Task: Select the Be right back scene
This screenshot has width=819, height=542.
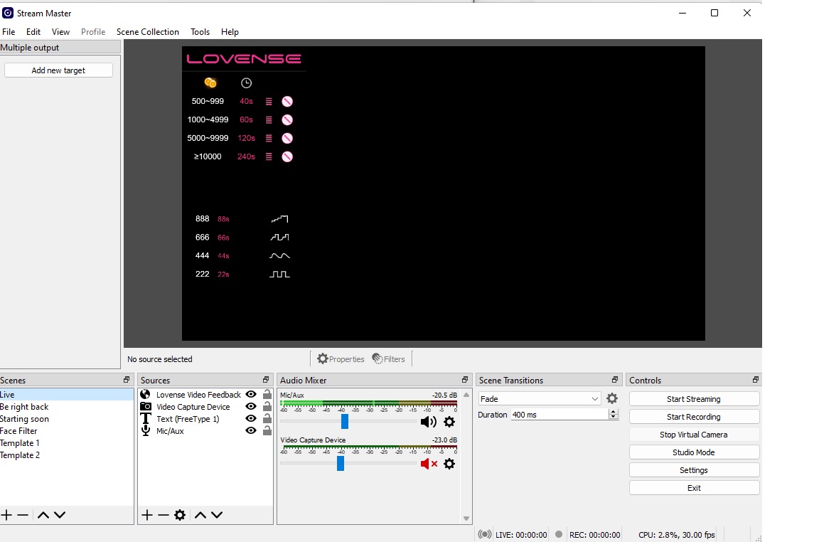Action: point(25,407)
